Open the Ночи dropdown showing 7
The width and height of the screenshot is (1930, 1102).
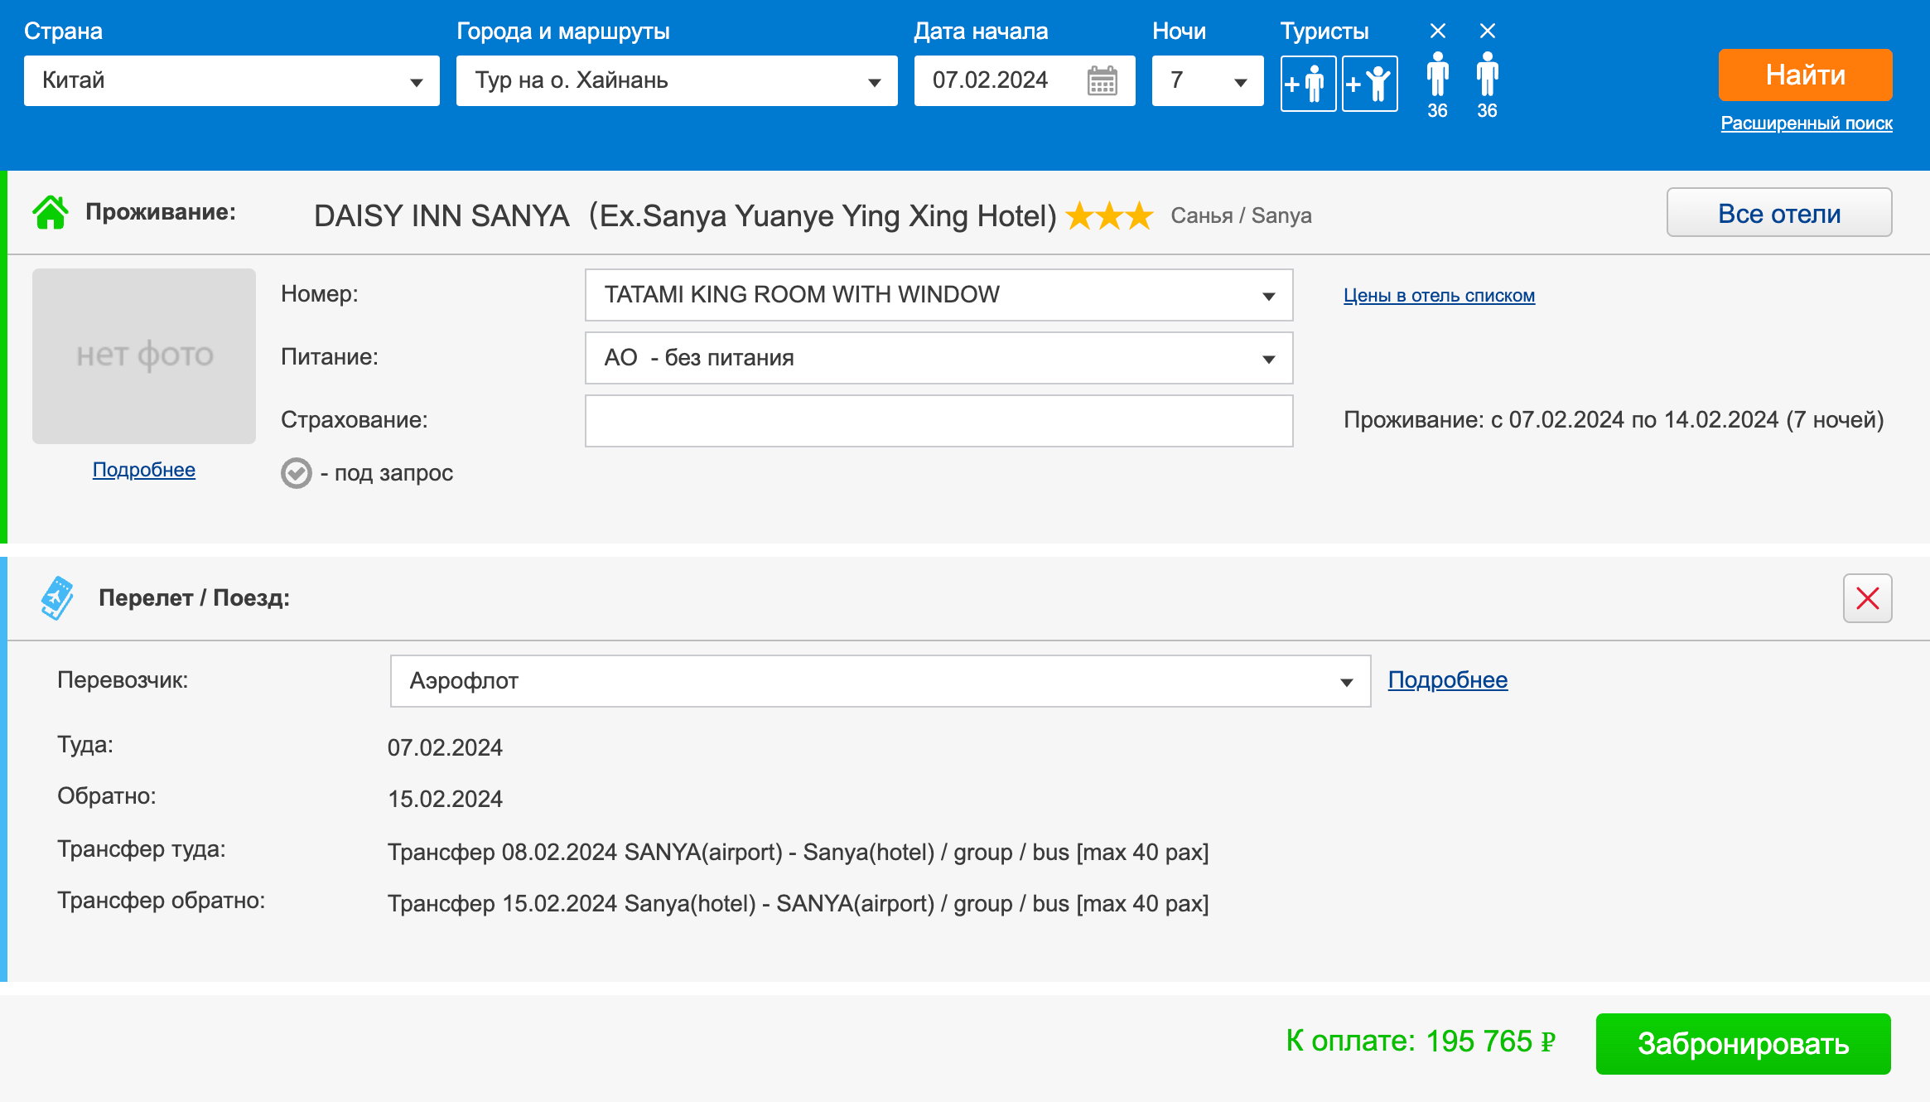1207,80
